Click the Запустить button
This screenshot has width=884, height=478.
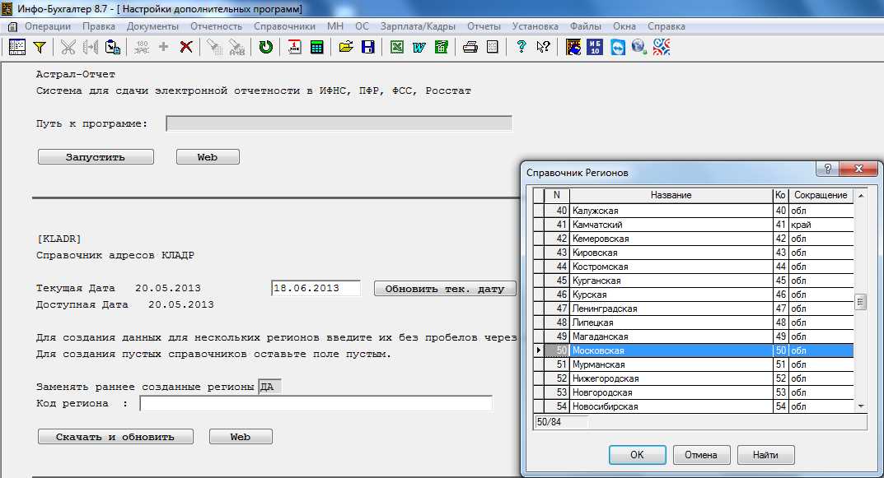[x=96, y=157]
